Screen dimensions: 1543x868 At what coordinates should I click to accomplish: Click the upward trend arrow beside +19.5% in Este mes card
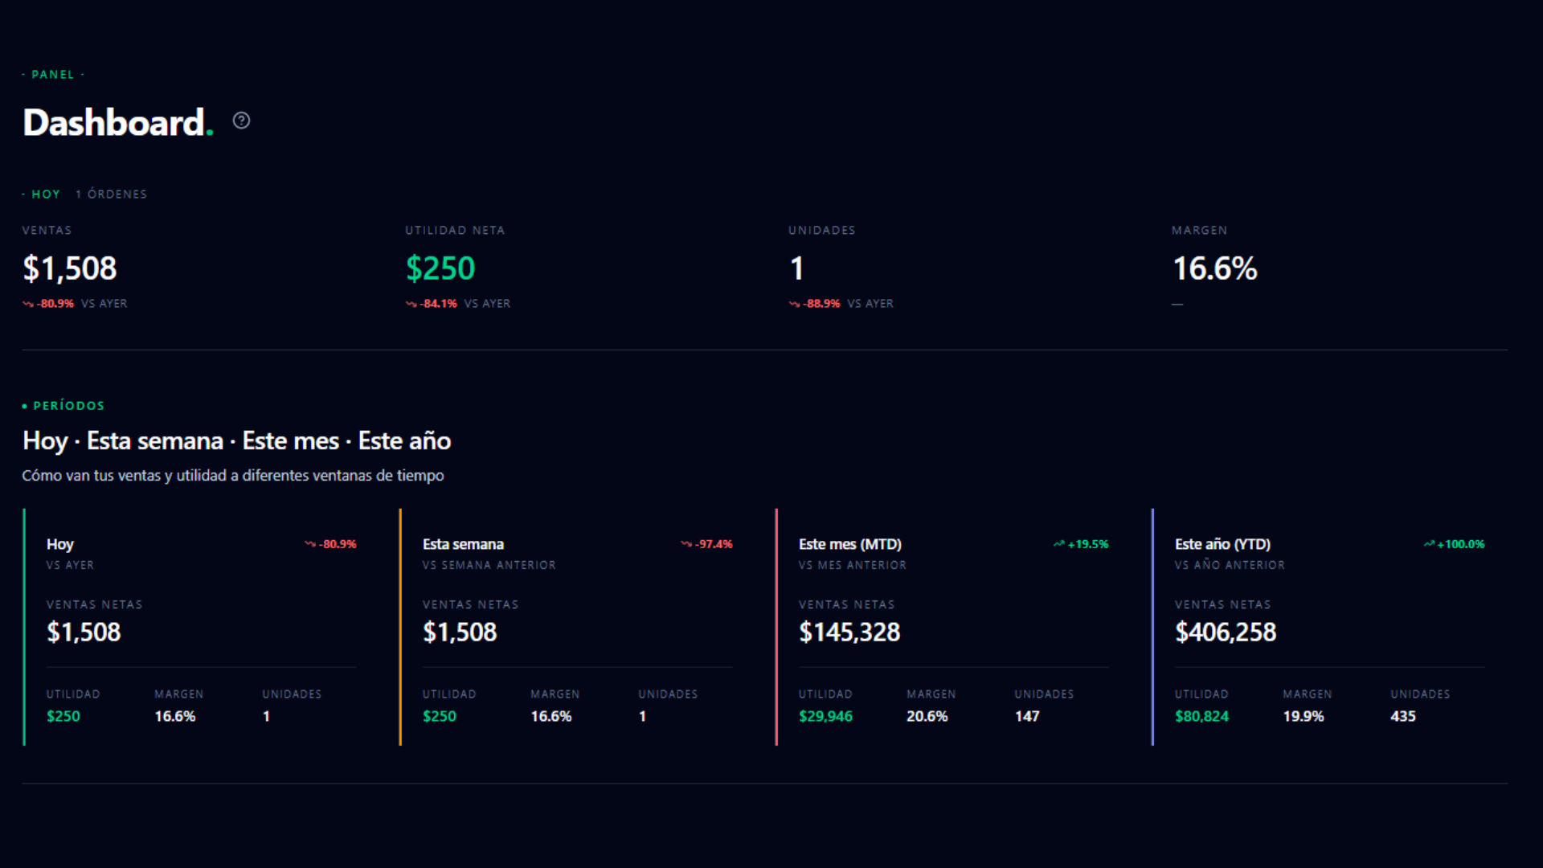coord(1059,544)
